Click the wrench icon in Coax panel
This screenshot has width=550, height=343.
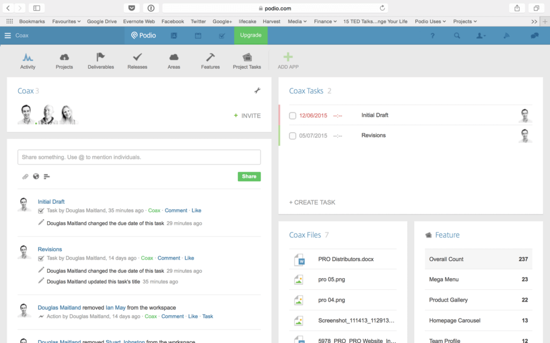[x=257, y=91]
